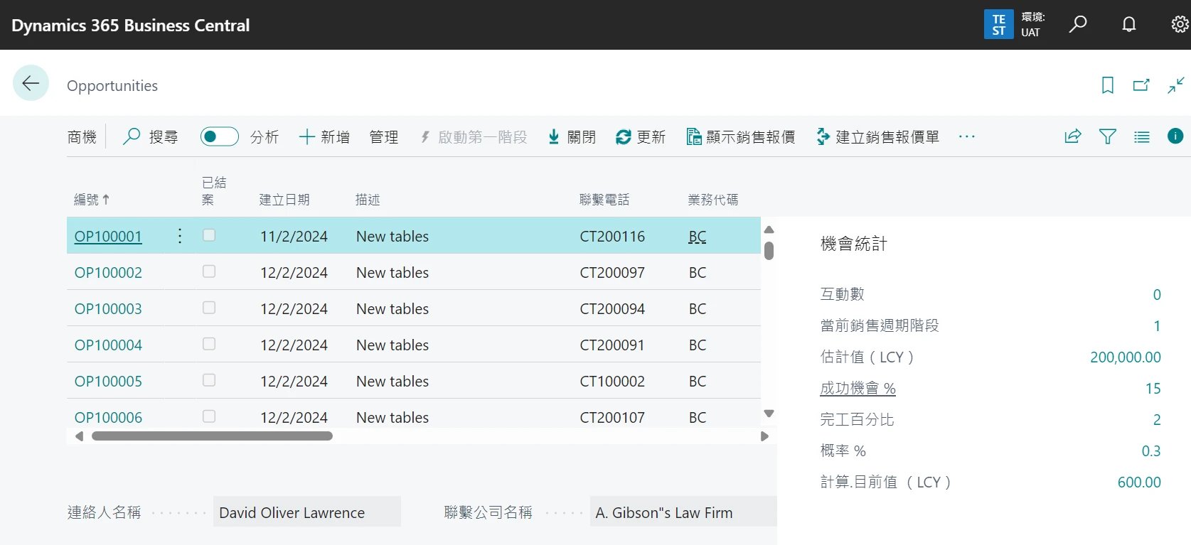The width and height of the screenshot is (1191, 545).
Task: Open the filter pane
Action: 1107,136
